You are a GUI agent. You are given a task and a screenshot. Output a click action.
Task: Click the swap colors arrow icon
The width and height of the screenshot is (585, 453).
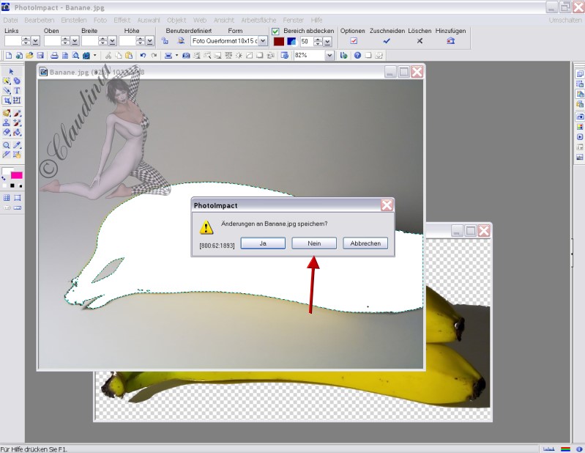4,179
